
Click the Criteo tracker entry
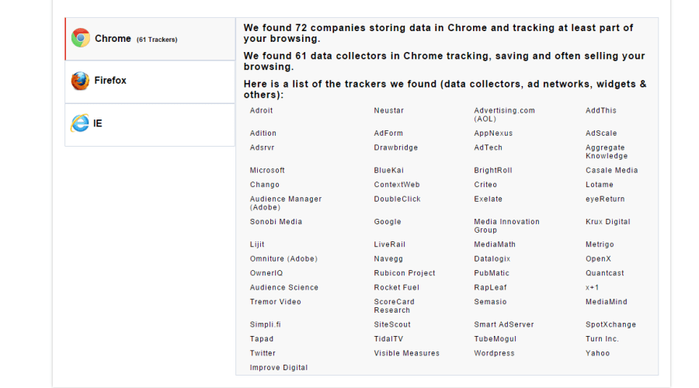click(485, 185)
